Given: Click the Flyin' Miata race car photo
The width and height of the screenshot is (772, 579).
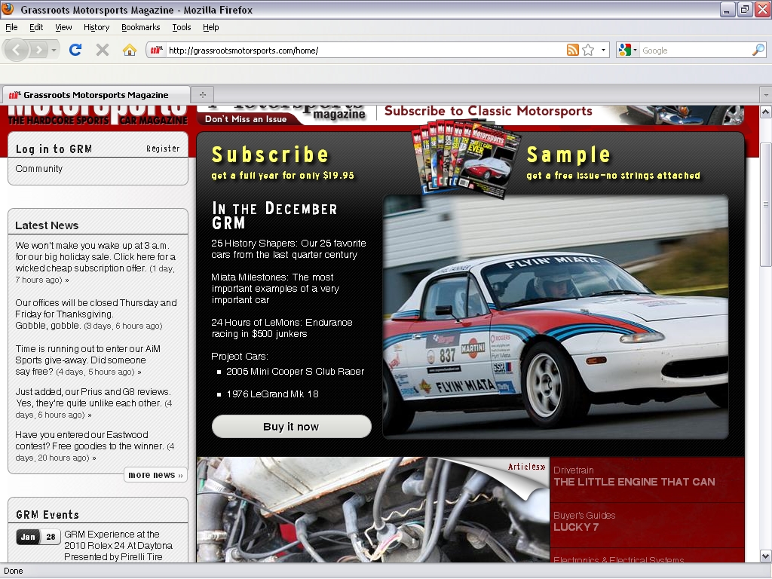Looking at the screenshot, I should 556,317.
